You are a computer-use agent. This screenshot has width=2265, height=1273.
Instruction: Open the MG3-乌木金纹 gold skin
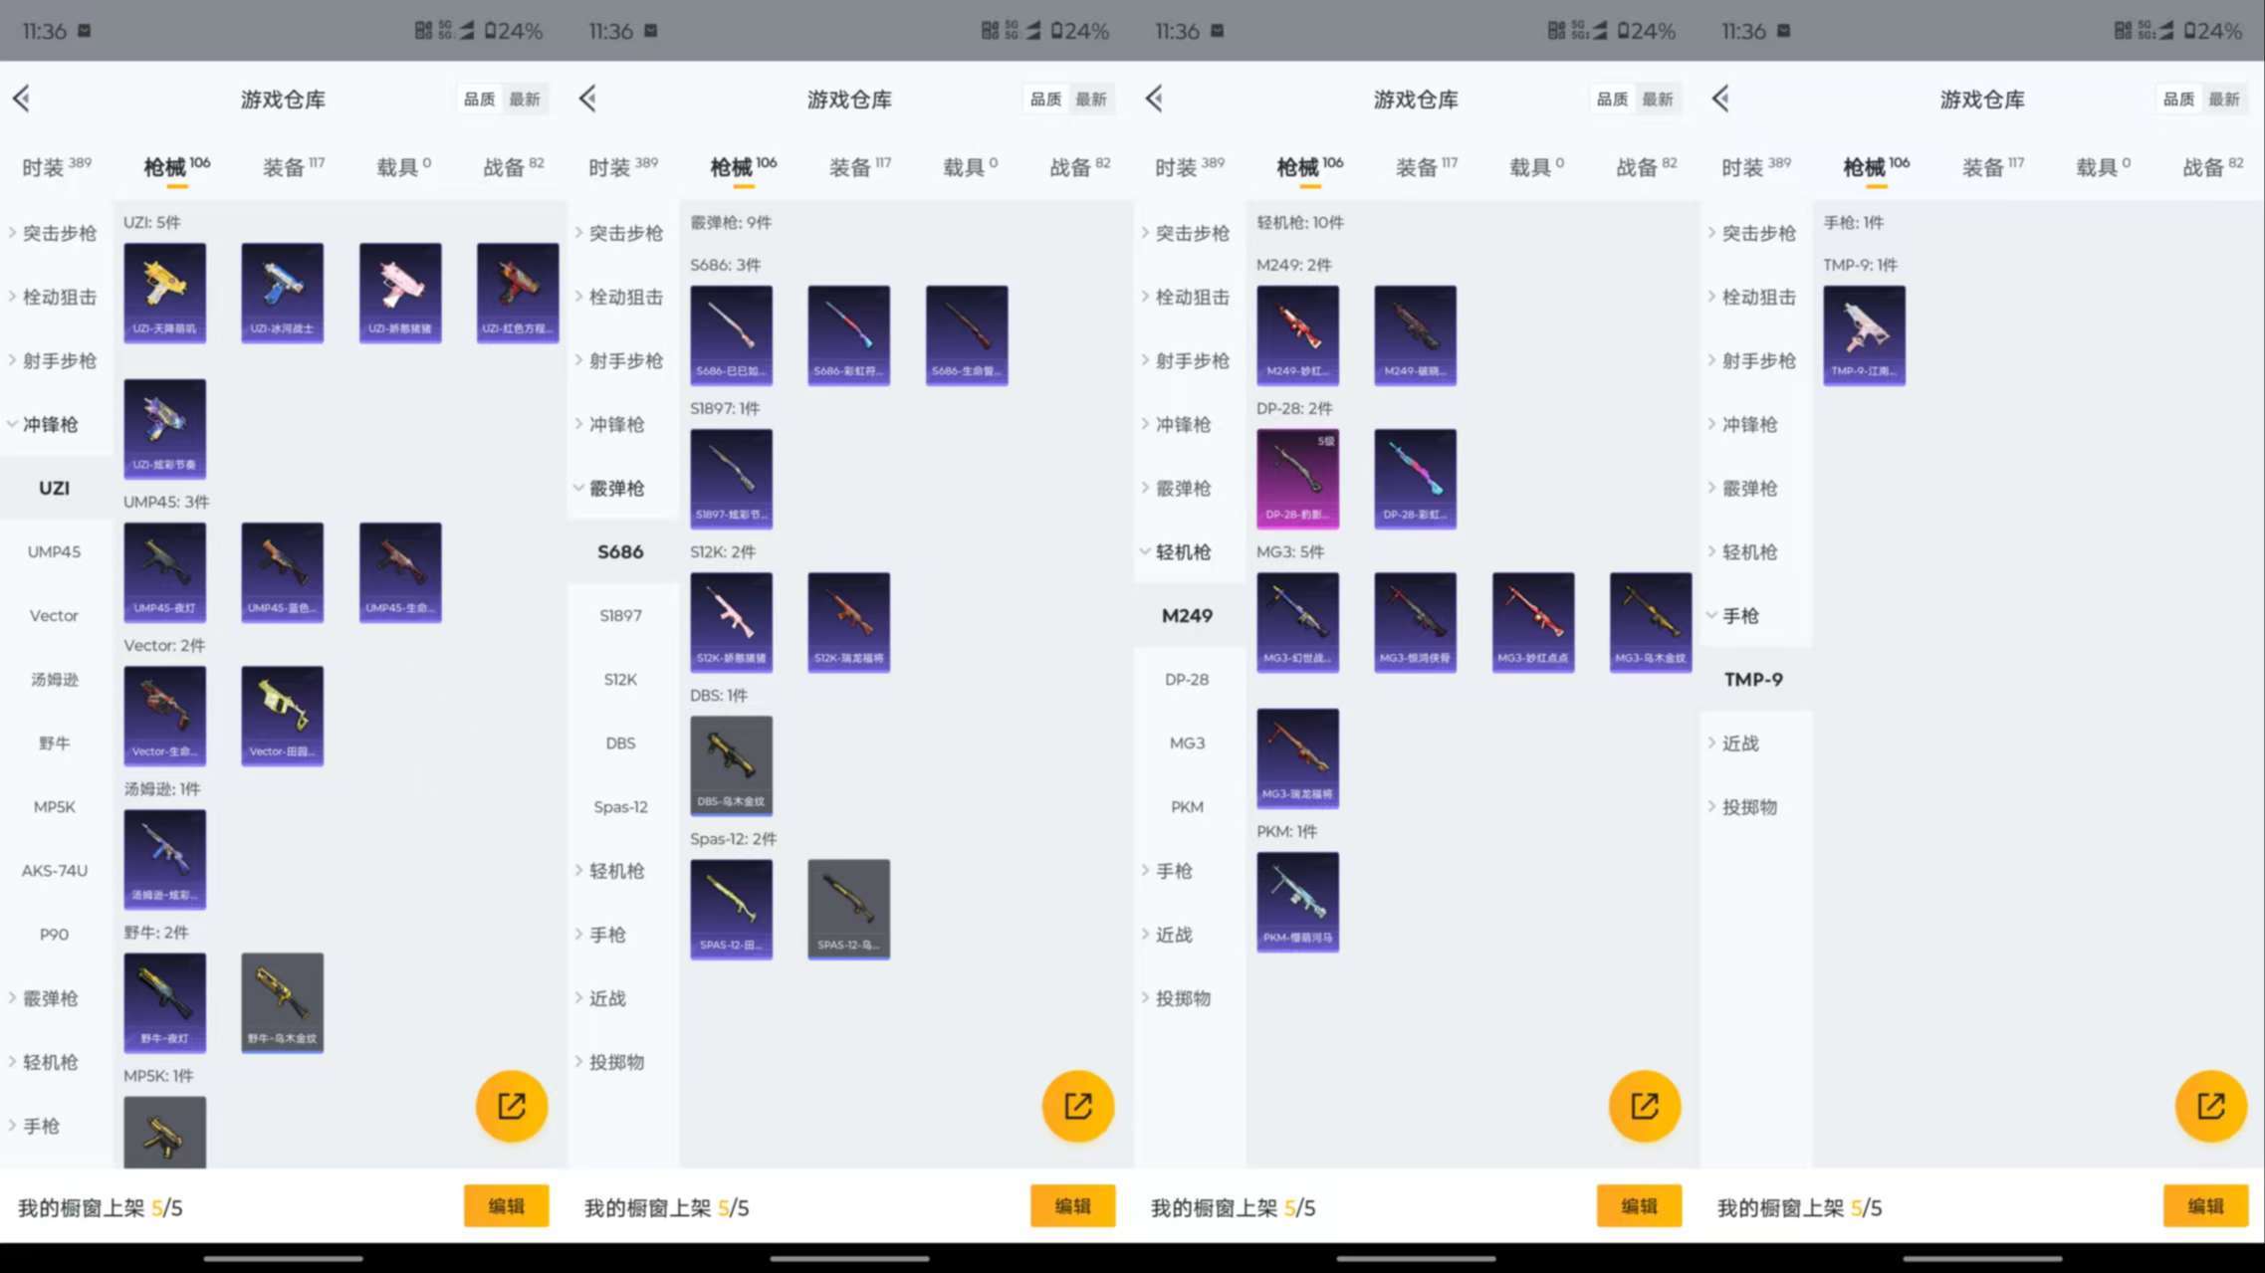click(1651, 622)
